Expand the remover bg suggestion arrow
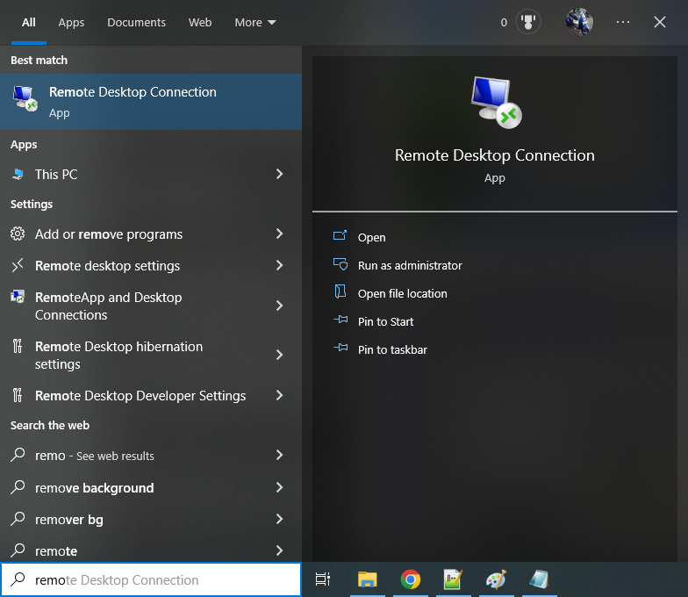The height and width of the screenshot is (597, 688). pos(279,520)
